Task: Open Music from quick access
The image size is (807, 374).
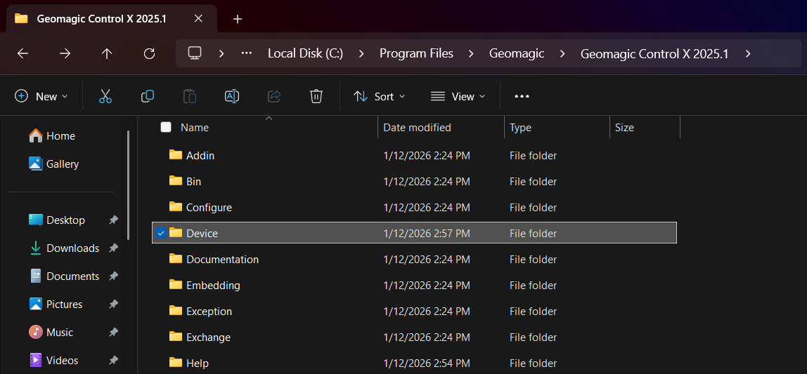Action: pos(51,333)
